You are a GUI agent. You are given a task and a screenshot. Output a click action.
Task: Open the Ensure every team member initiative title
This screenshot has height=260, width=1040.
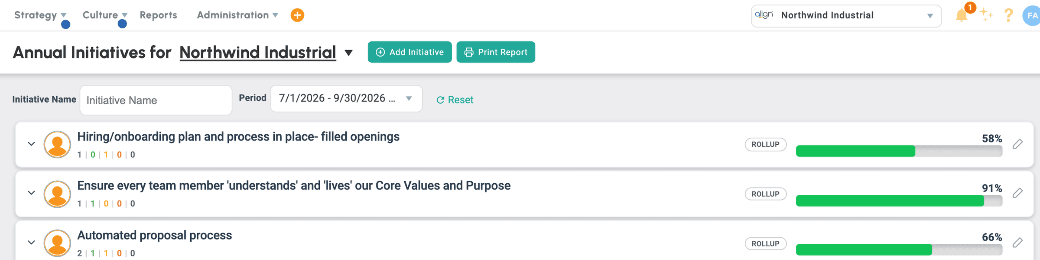click(294, 185)
